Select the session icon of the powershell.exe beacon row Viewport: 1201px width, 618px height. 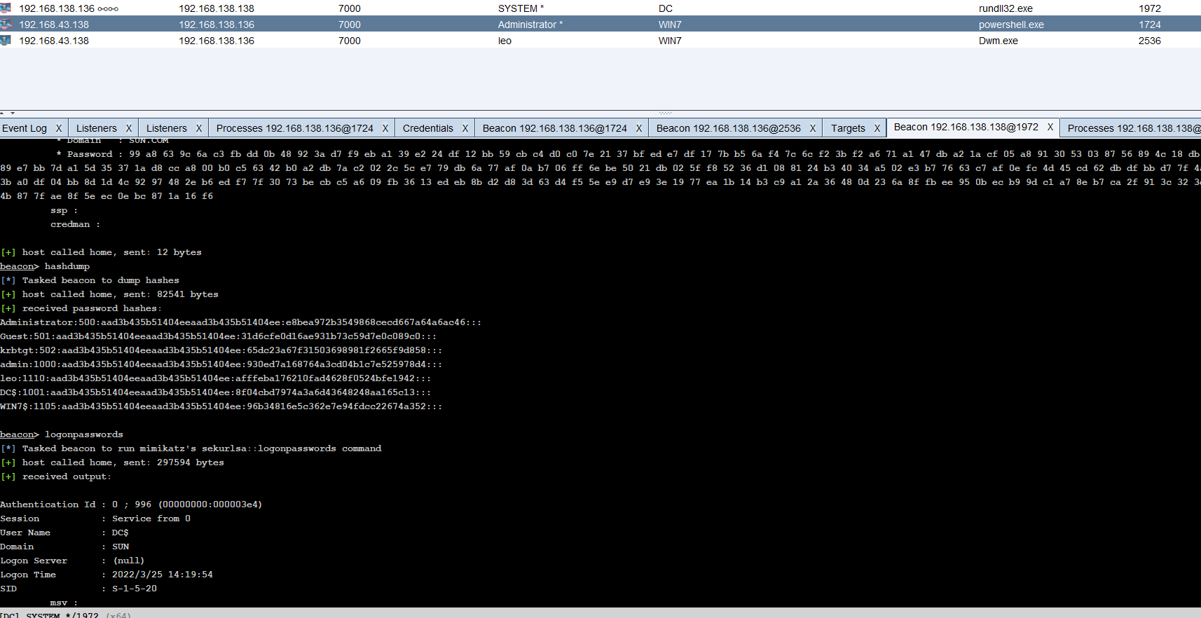point(6,25)
